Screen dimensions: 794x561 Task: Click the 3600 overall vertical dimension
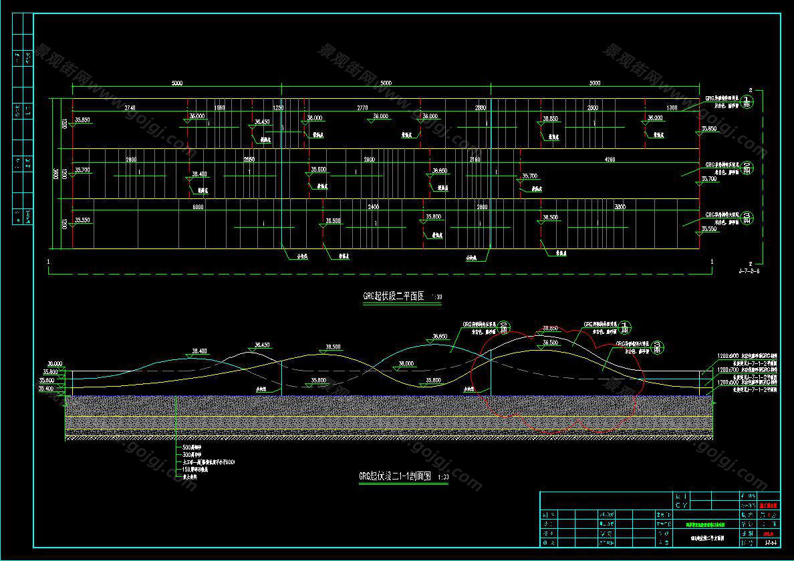[56, 174]
